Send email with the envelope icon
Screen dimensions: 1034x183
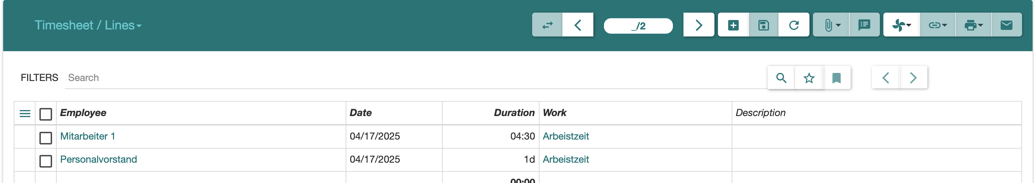click(x=1006, y=25)
